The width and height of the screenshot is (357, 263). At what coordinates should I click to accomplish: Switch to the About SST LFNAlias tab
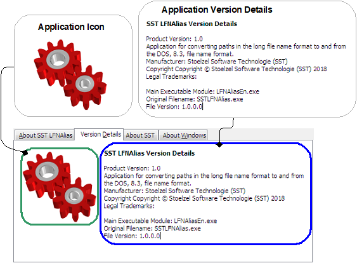44,135
